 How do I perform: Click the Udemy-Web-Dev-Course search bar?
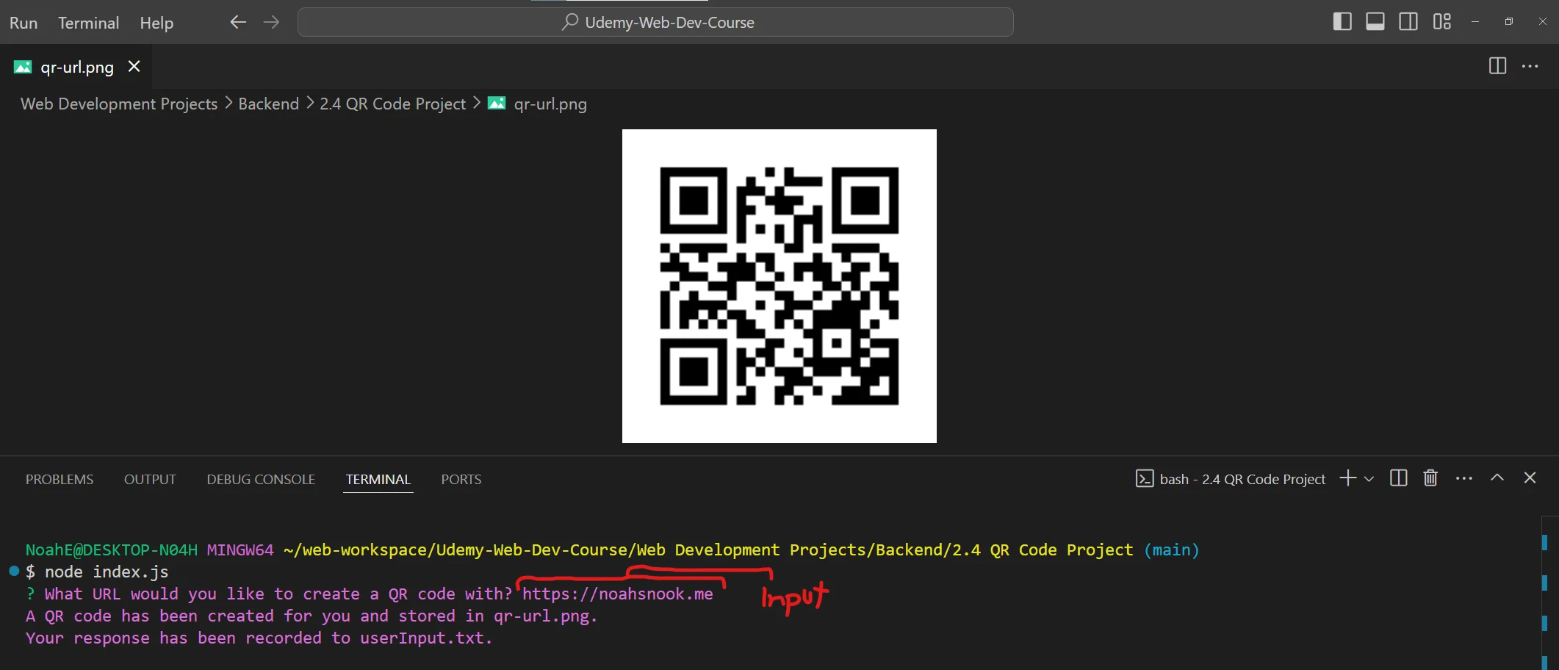655,22
